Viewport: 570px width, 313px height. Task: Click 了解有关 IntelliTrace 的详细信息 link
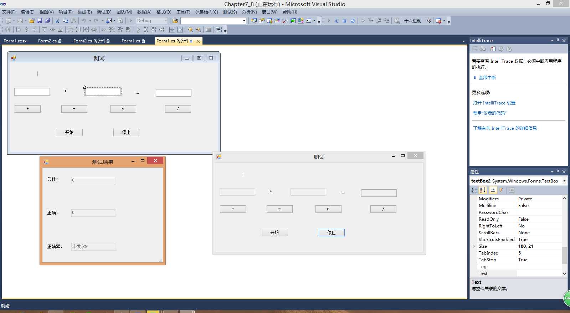click(x=505, y=128)
